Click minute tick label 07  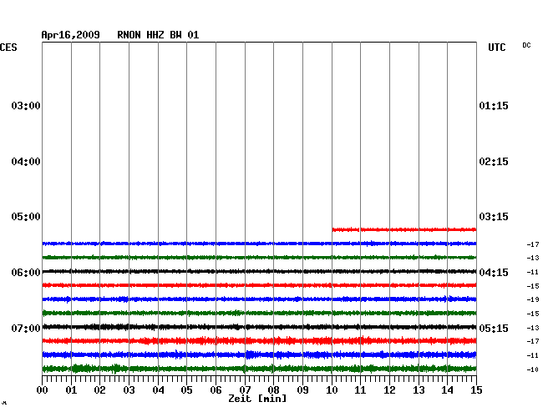tap(245, 390)
